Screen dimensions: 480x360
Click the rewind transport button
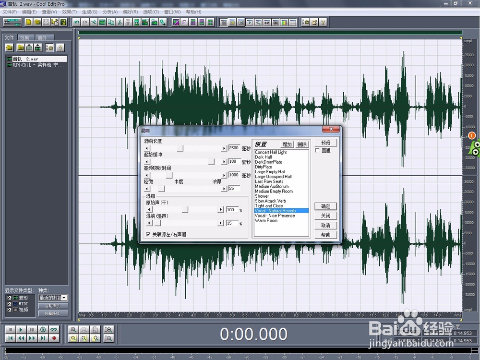pyautogui.click(x=21, y=338)
